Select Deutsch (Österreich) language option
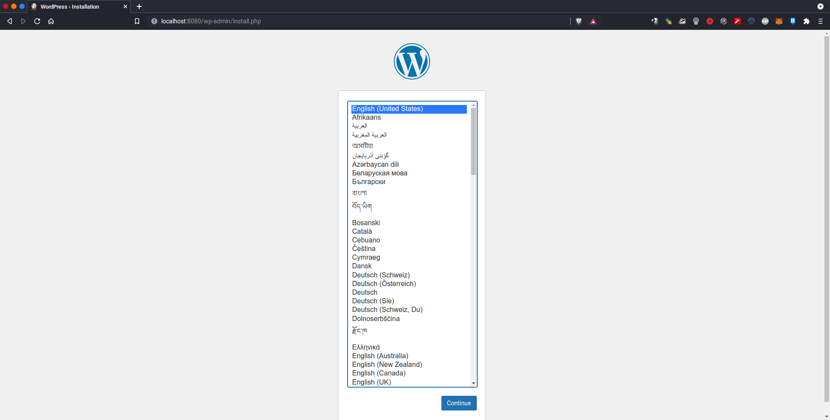830x420 pixels. coord(409,284)
